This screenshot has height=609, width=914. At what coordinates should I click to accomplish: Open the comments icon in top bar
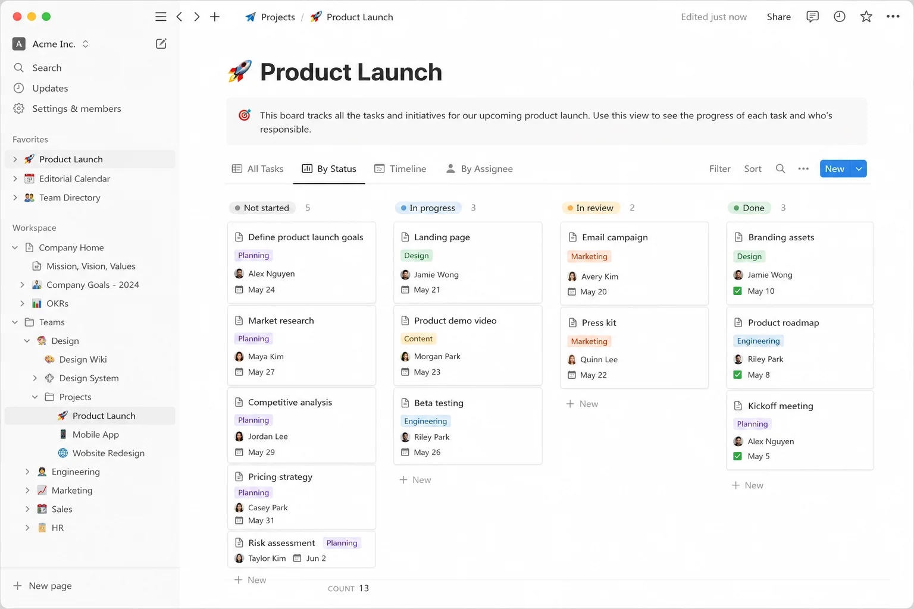coord(812,17)
